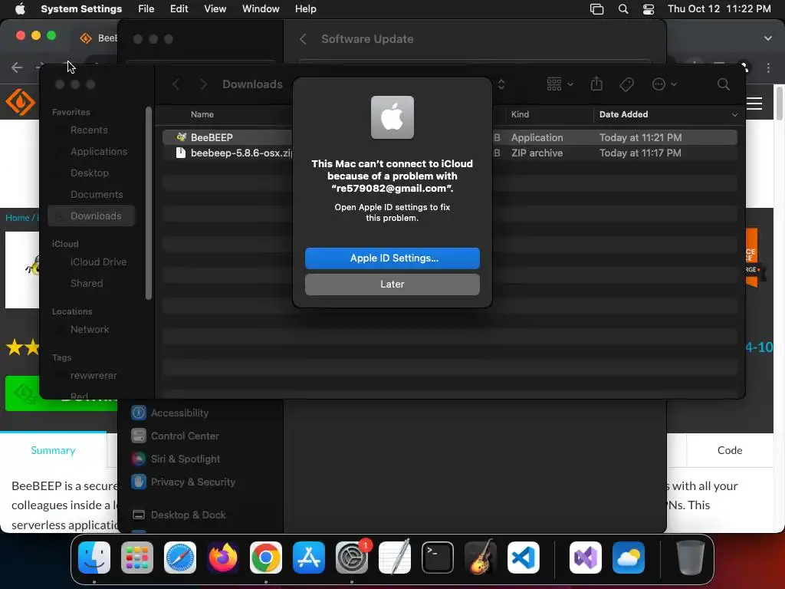Dismiss the iCloud dialog with Later

(x=392, y=284)
